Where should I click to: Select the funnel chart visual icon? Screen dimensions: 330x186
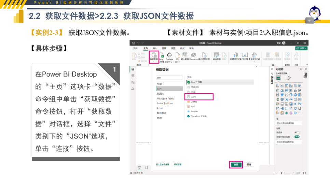tap(282, 95)
